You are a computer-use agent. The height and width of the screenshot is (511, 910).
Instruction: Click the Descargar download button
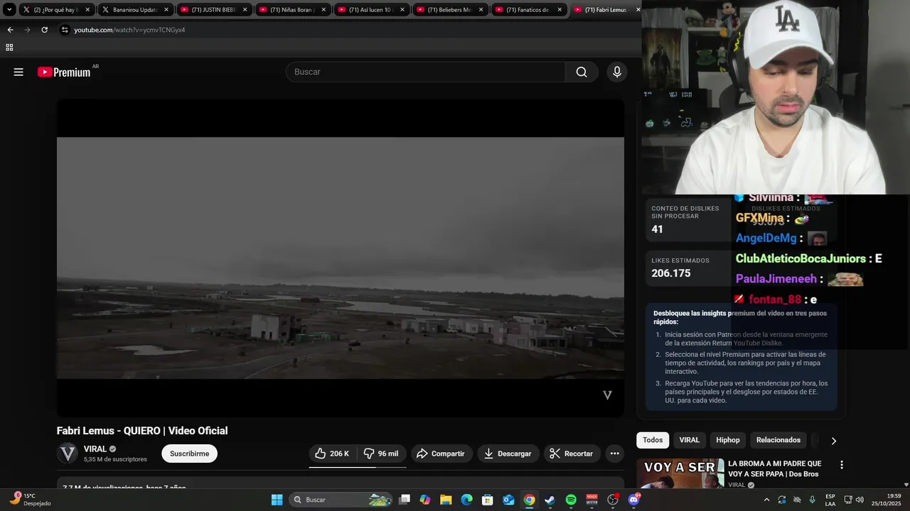pos(508,454)
